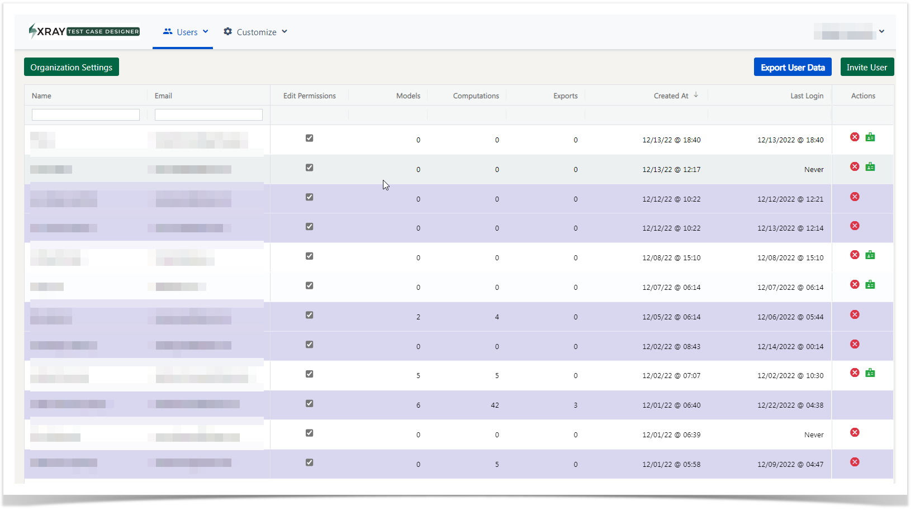Sort by the Models column header
Screen dimensions: 915x511
(408, 95)
